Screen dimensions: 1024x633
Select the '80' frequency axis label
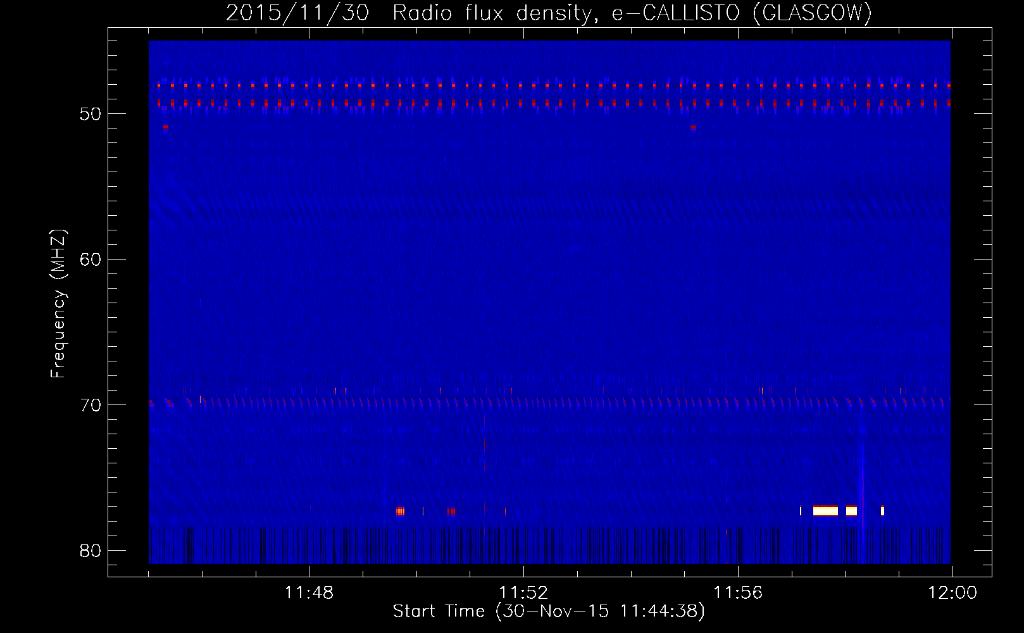91,551
